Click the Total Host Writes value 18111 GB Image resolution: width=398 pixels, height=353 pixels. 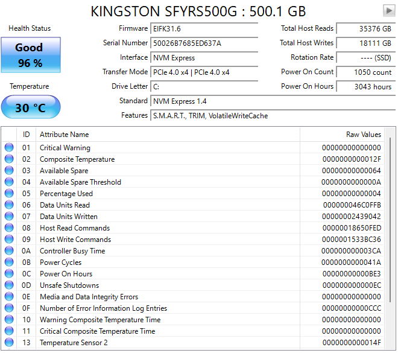coord(366,43)
